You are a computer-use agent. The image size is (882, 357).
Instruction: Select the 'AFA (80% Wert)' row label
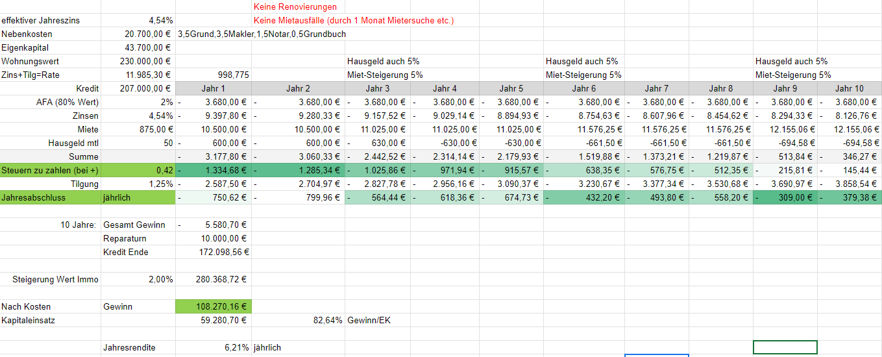(66, 103)
